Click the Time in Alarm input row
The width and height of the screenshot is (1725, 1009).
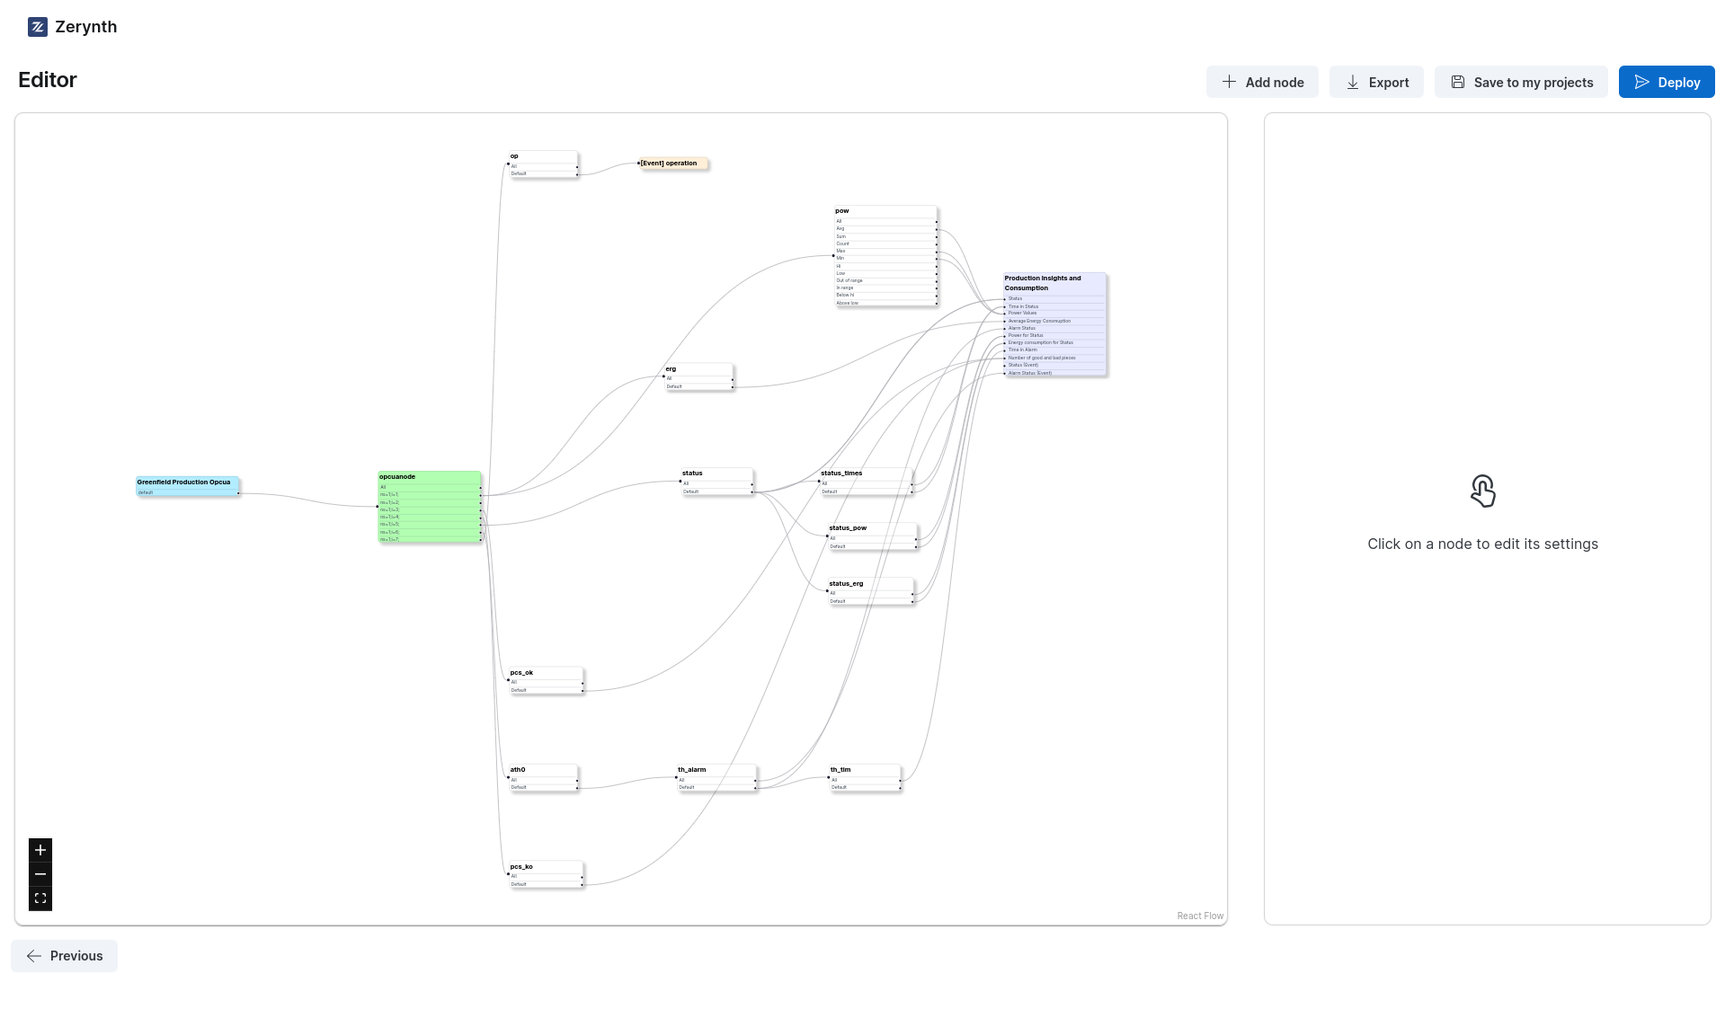click(1054, 350)
